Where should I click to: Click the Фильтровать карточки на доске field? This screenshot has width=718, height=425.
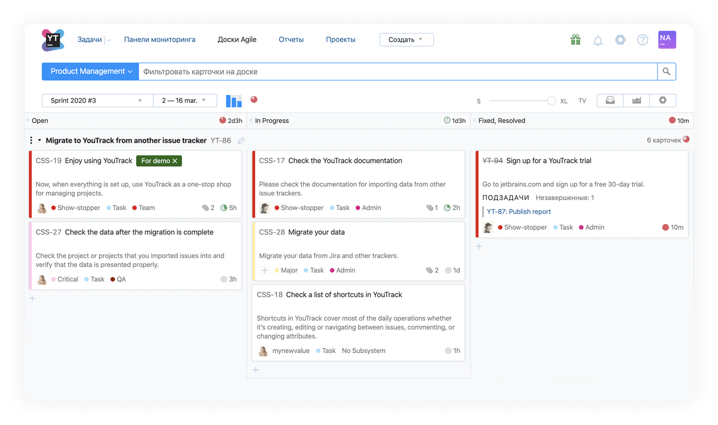click(x=398, y=72)
